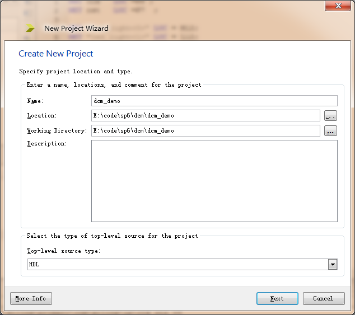Click the Create New Project heading

56,54
